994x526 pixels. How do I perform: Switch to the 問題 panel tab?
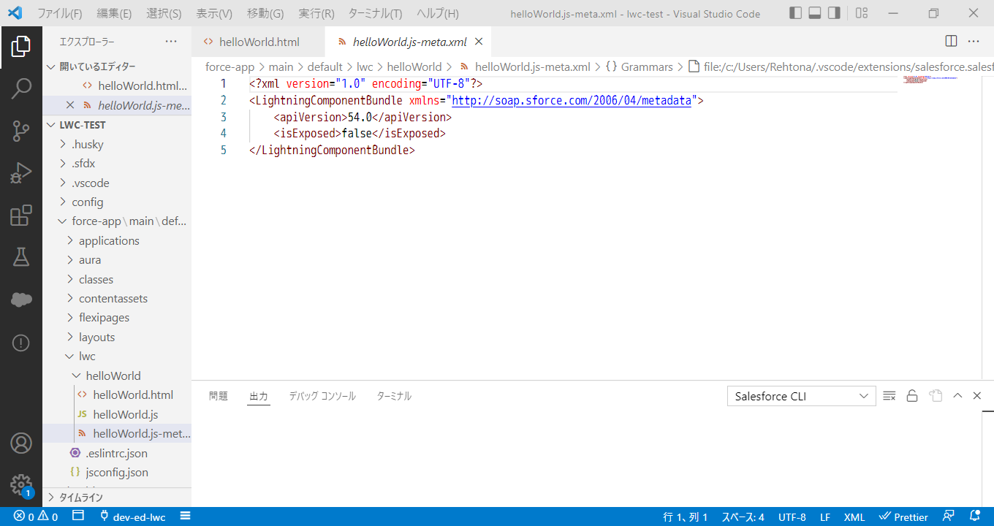pos(219,396)
